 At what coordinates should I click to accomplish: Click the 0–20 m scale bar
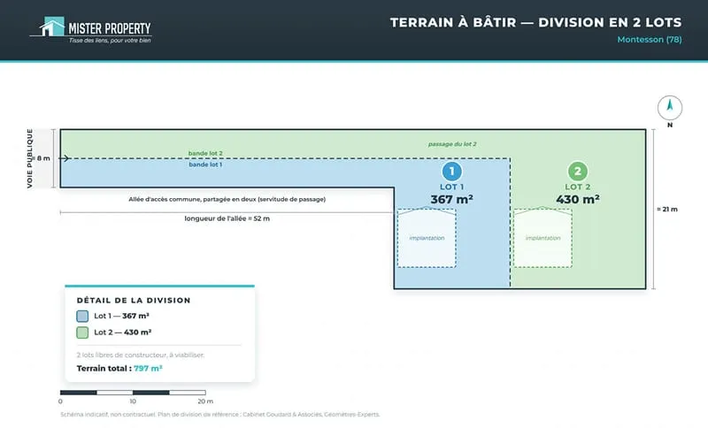(x=133, y=393)
